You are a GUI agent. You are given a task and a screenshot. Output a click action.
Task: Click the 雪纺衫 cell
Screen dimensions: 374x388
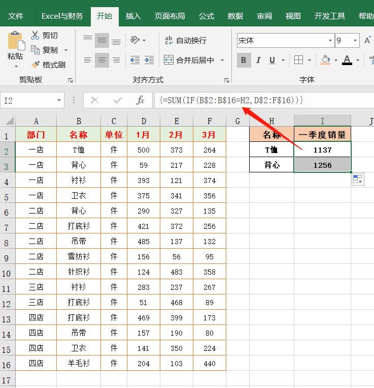pos(79,256)
